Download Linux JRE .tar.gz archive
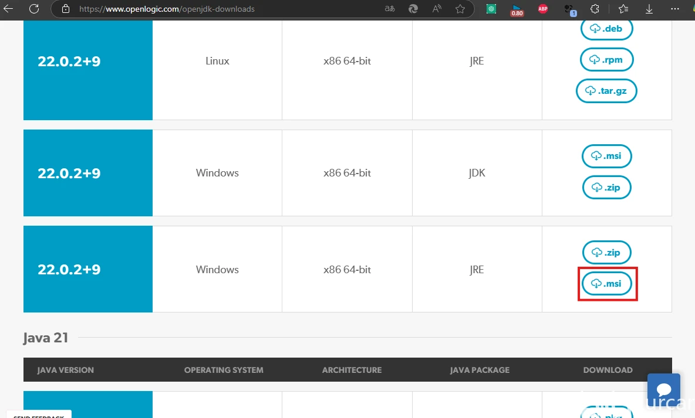This screenshot has height=418, width=695. coord(606,91)
